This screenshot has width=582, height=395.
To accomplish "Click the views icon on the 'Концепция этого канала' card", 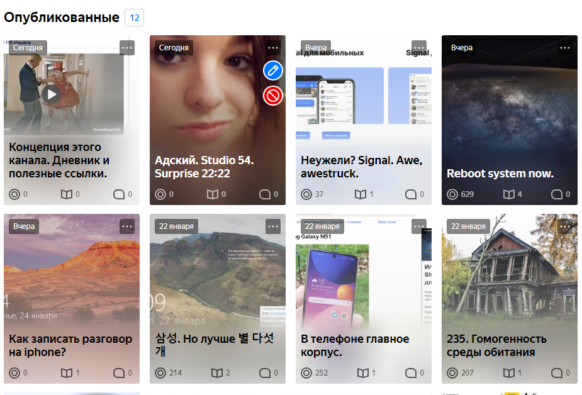I will pos(14,194).
